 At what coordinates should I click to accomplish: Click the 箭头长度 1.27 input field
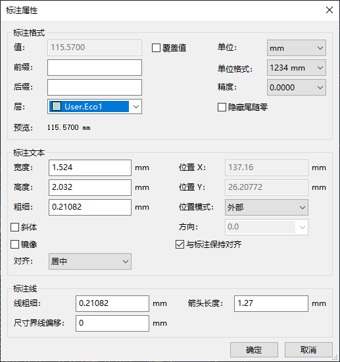[x=271, y=303]
